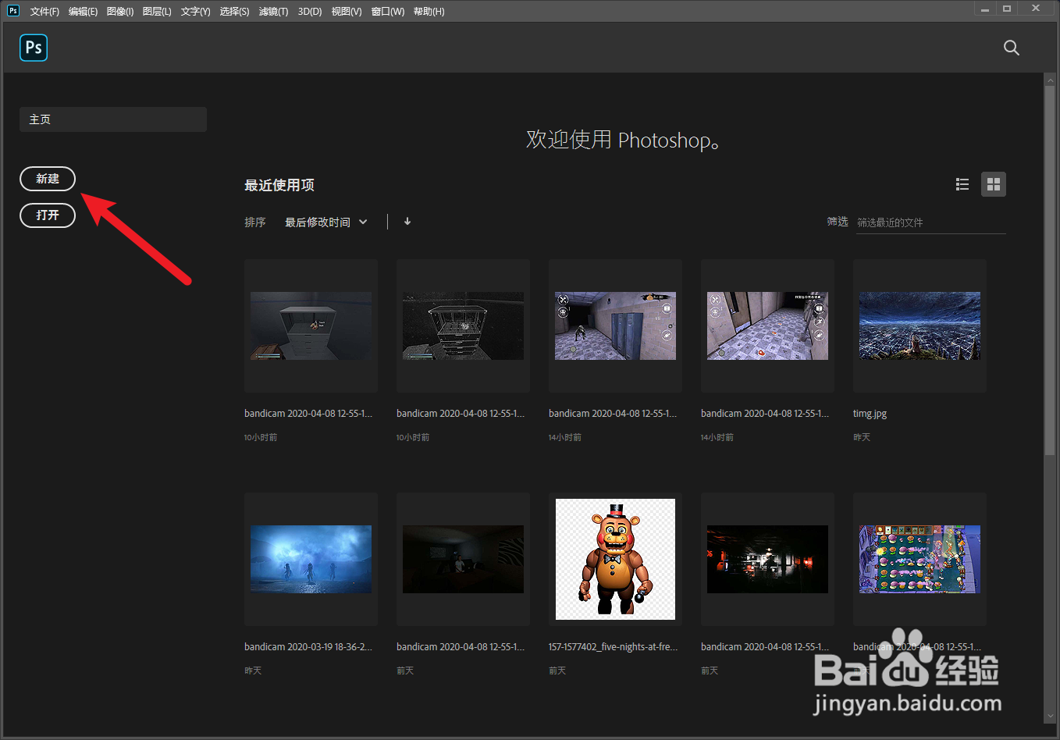Screen dimensions: 1060x740
Task: Open the tiled hallway thumbnail without lockers
Action: (x=767, y=326)
